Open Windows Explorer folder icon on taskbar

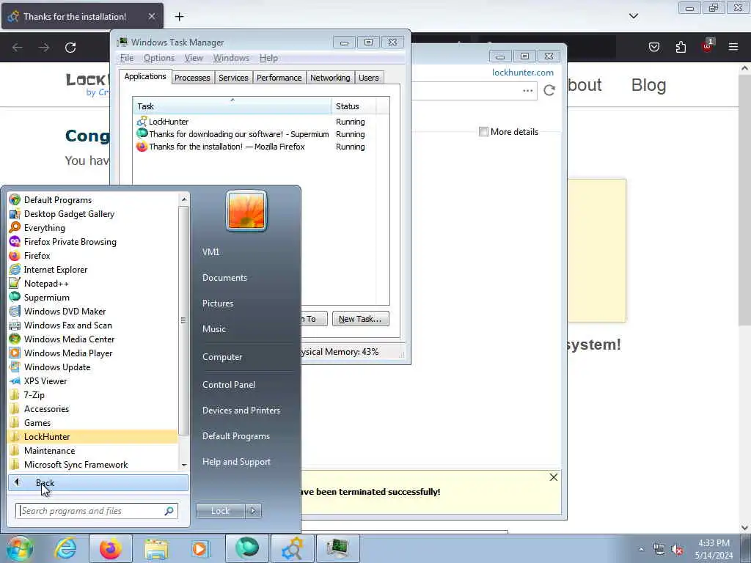pos(156,548)
